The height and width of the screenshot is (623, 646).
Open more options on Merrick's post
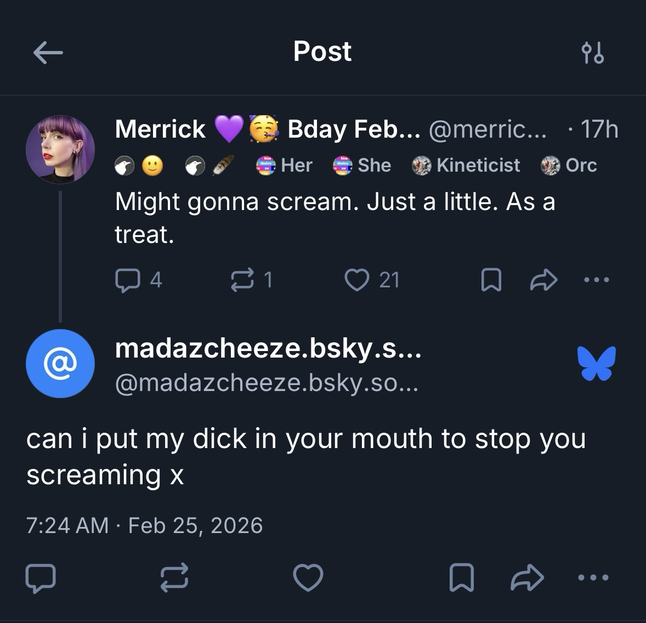tap(596, 280)
